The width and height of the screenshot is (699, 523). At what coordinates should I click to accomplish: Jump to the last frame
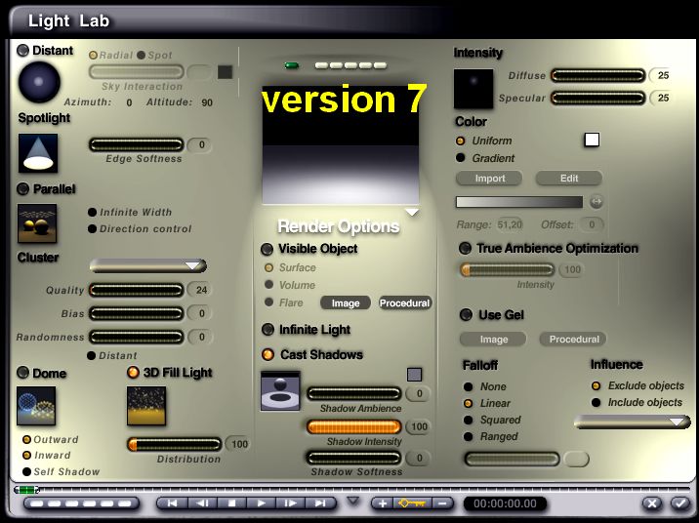click(320, 503)
